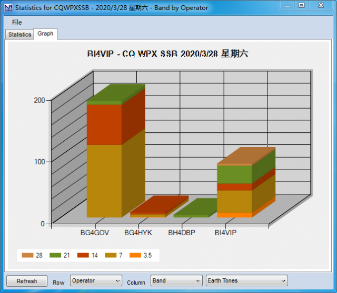Click the BG4HYK axis label
The image size is (337, 293).
coord(138,233)
